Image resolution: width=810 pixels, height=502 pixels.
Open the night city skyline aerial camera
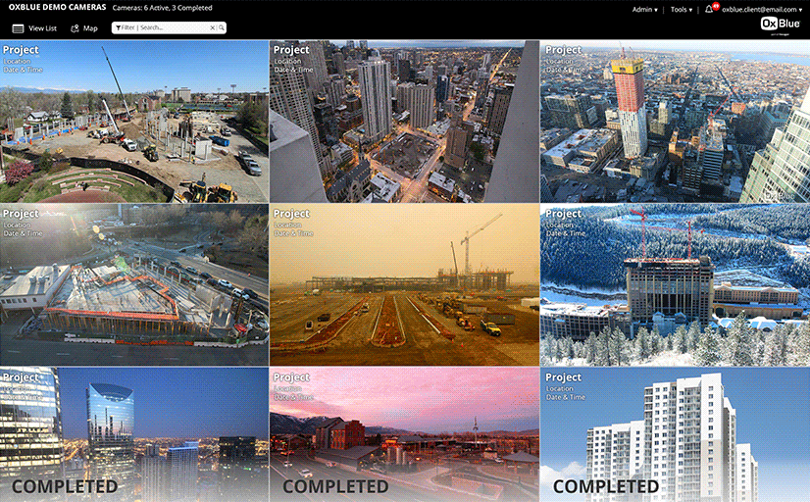pyautogui.click(x=404, y=122)
